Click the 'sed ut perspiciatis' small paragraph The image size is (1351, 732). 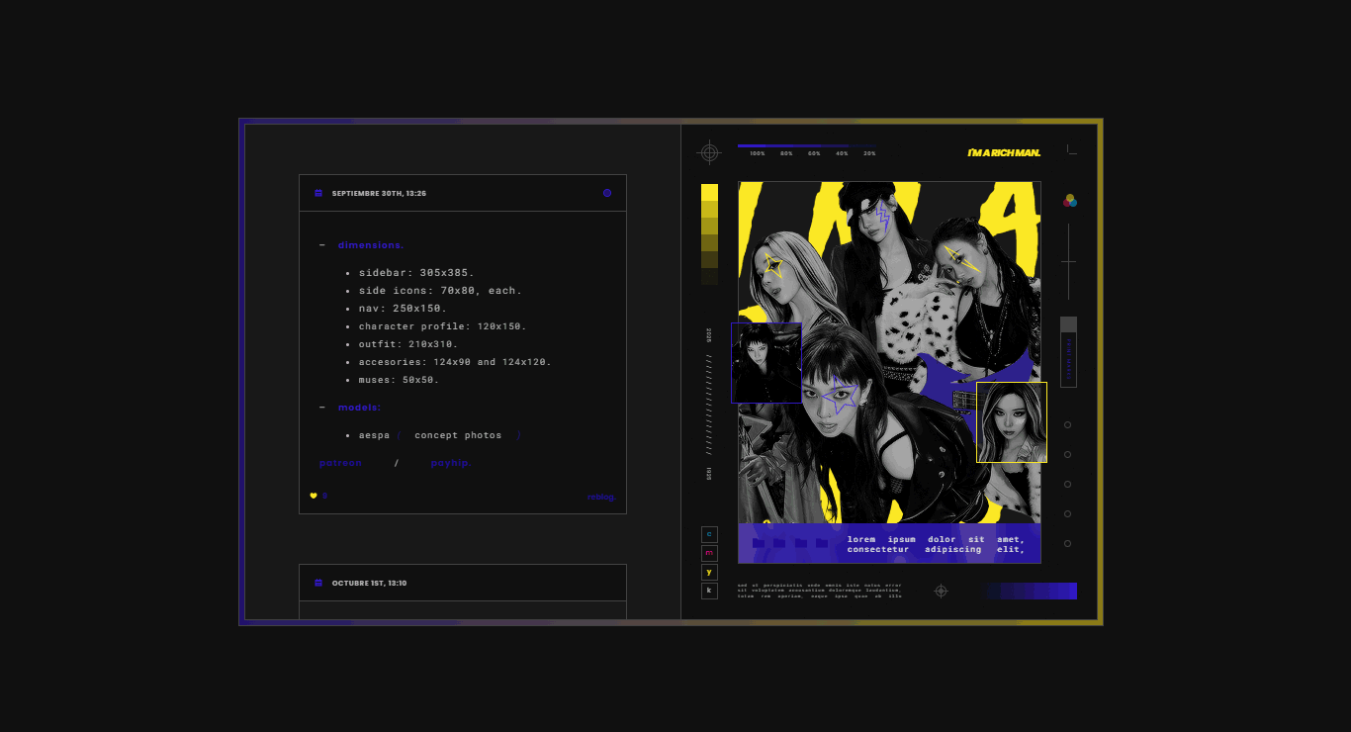point(819,591)
